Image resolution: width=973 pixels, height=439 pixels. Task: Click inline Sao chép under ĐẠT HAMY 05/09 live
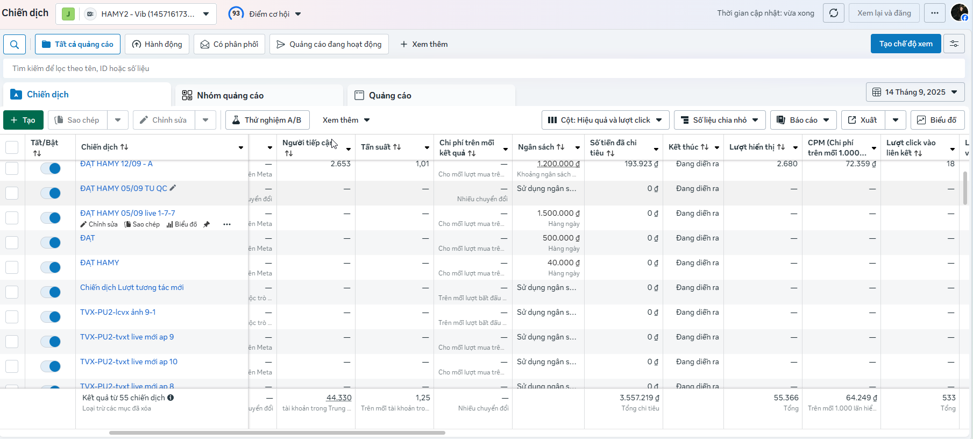[x=142, y=224]
